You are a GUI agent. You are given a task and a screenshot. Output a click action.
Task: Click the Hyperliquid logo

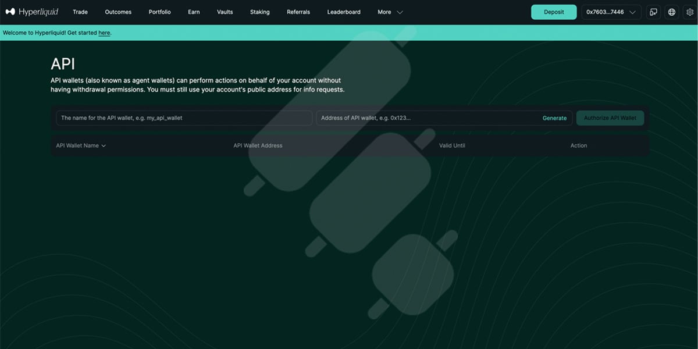point(32,12)
